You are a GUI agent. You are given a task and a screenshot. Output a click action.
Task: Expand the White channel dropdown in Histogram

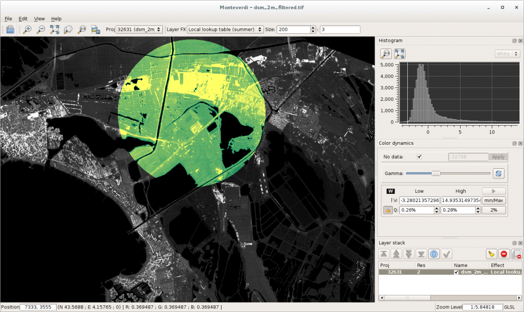click(507, 54)
